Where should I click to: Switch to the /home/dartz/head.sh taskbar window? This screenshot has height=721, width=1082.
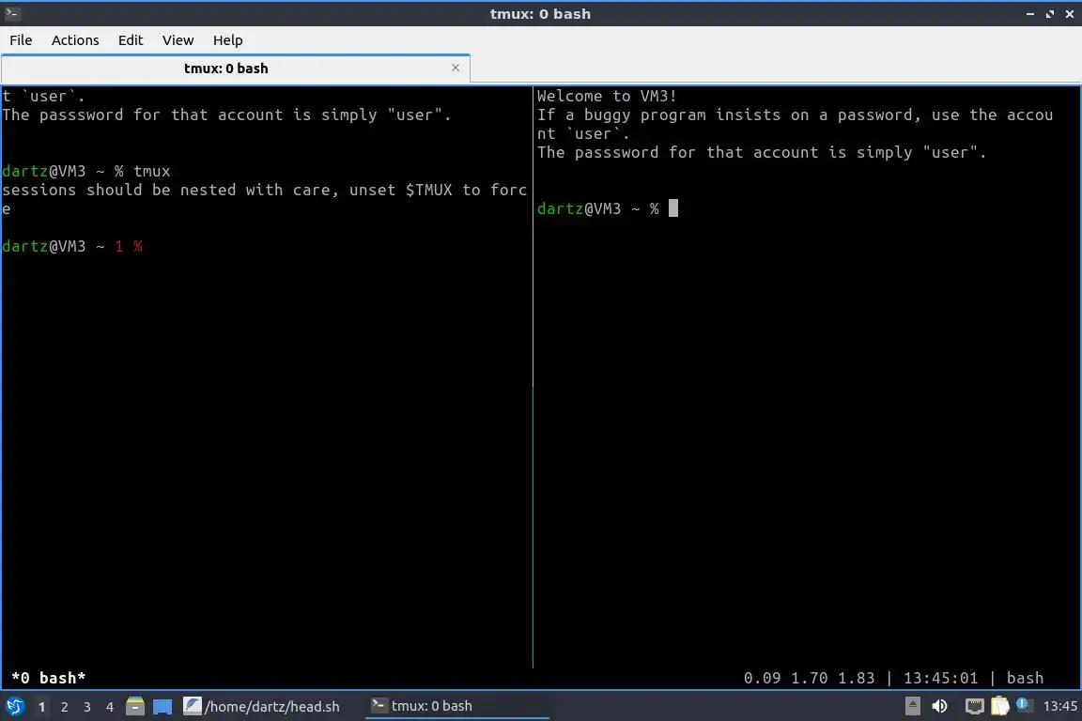pos(261,707)
